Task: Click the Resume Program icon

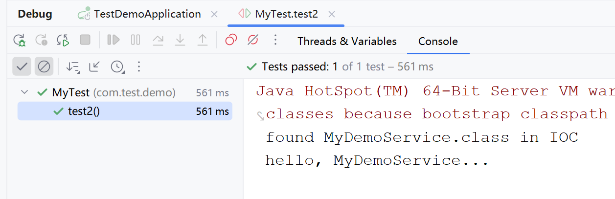Action: pyautogui.click(x=114, y=40)
